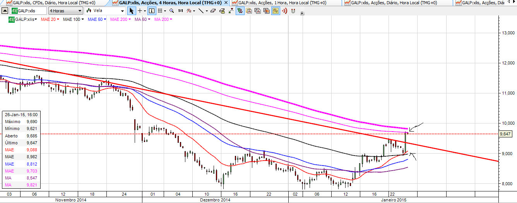Select the eraser tool

point(213,11)
